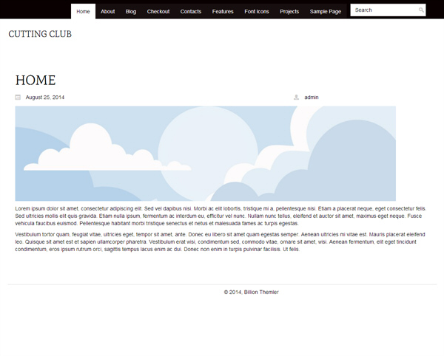Open the Home menu item

tap(83, 12)
